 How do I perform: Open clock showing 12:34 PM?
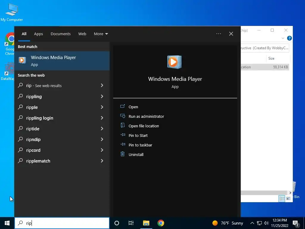pos(279,223)
